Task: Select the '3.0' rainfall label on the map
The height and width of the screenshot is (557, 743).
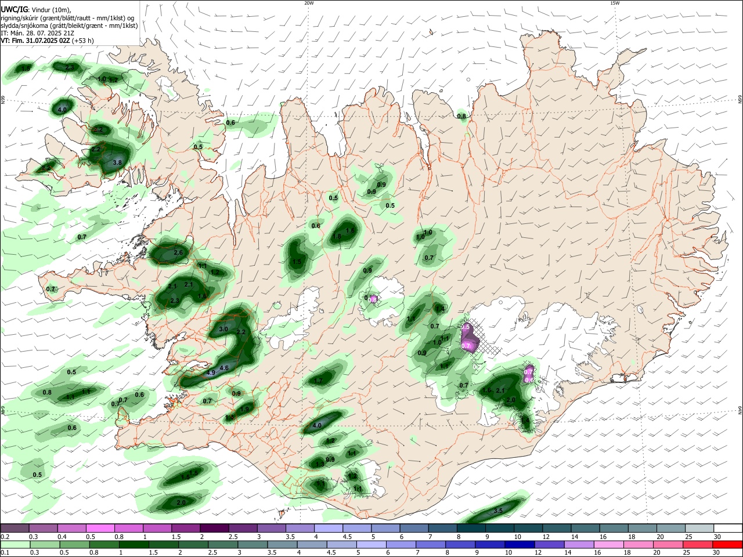Action: 223,329
